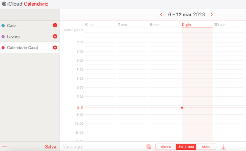The image size is (246, 151).
Task: Click the 5:00 hour label
Action: click(x=80, y=78)
